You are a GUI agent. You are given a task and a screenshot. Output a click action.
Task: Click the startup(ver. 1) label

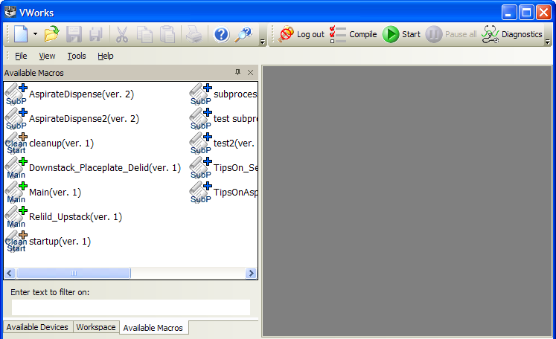pyautogui.click(x=60, y=241)
